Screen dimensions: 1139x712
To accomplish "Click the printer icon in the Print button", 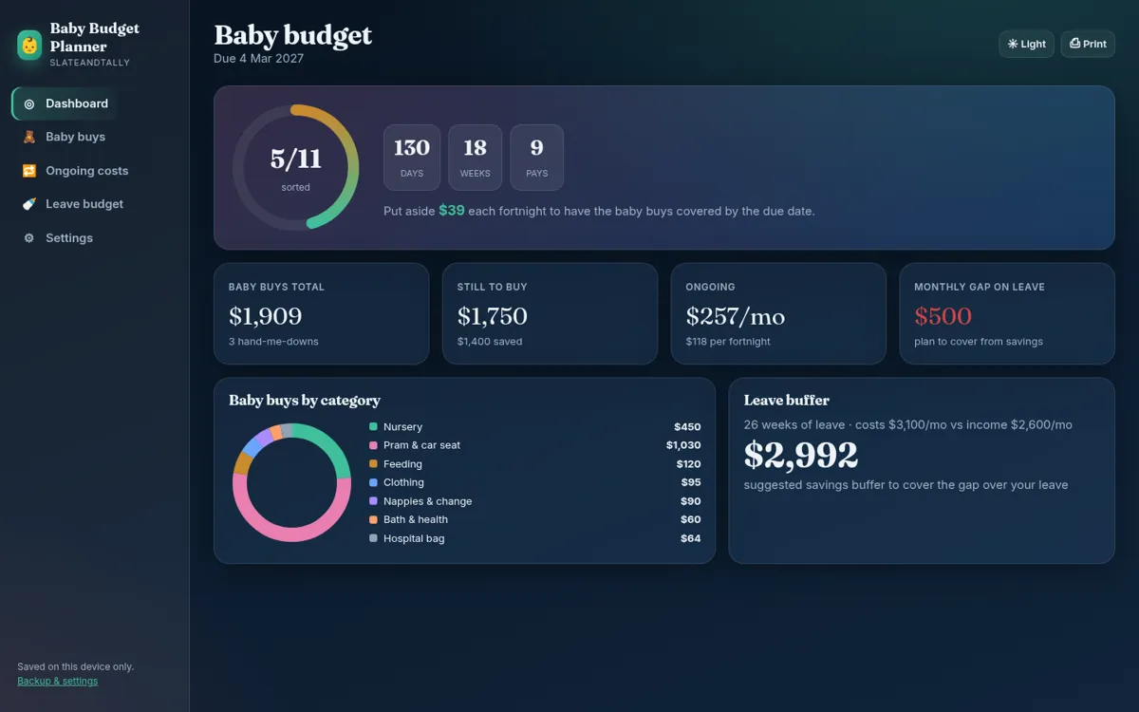I will click(1074, 44).
